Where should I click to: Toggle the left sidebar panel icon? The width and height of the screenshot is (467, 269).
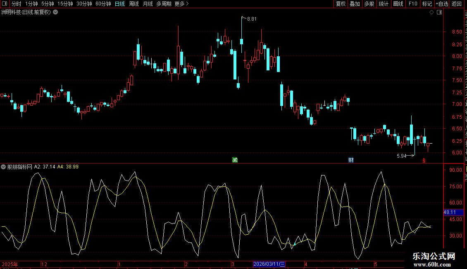click(x=5, y=4)
